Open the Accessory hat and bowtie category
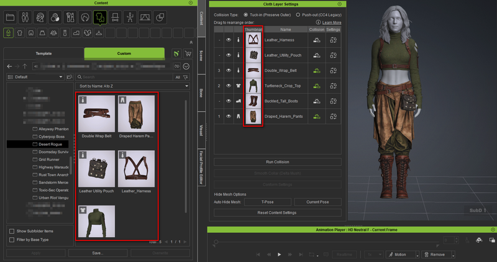Screen dimensions: 497x262 (115, 17)
